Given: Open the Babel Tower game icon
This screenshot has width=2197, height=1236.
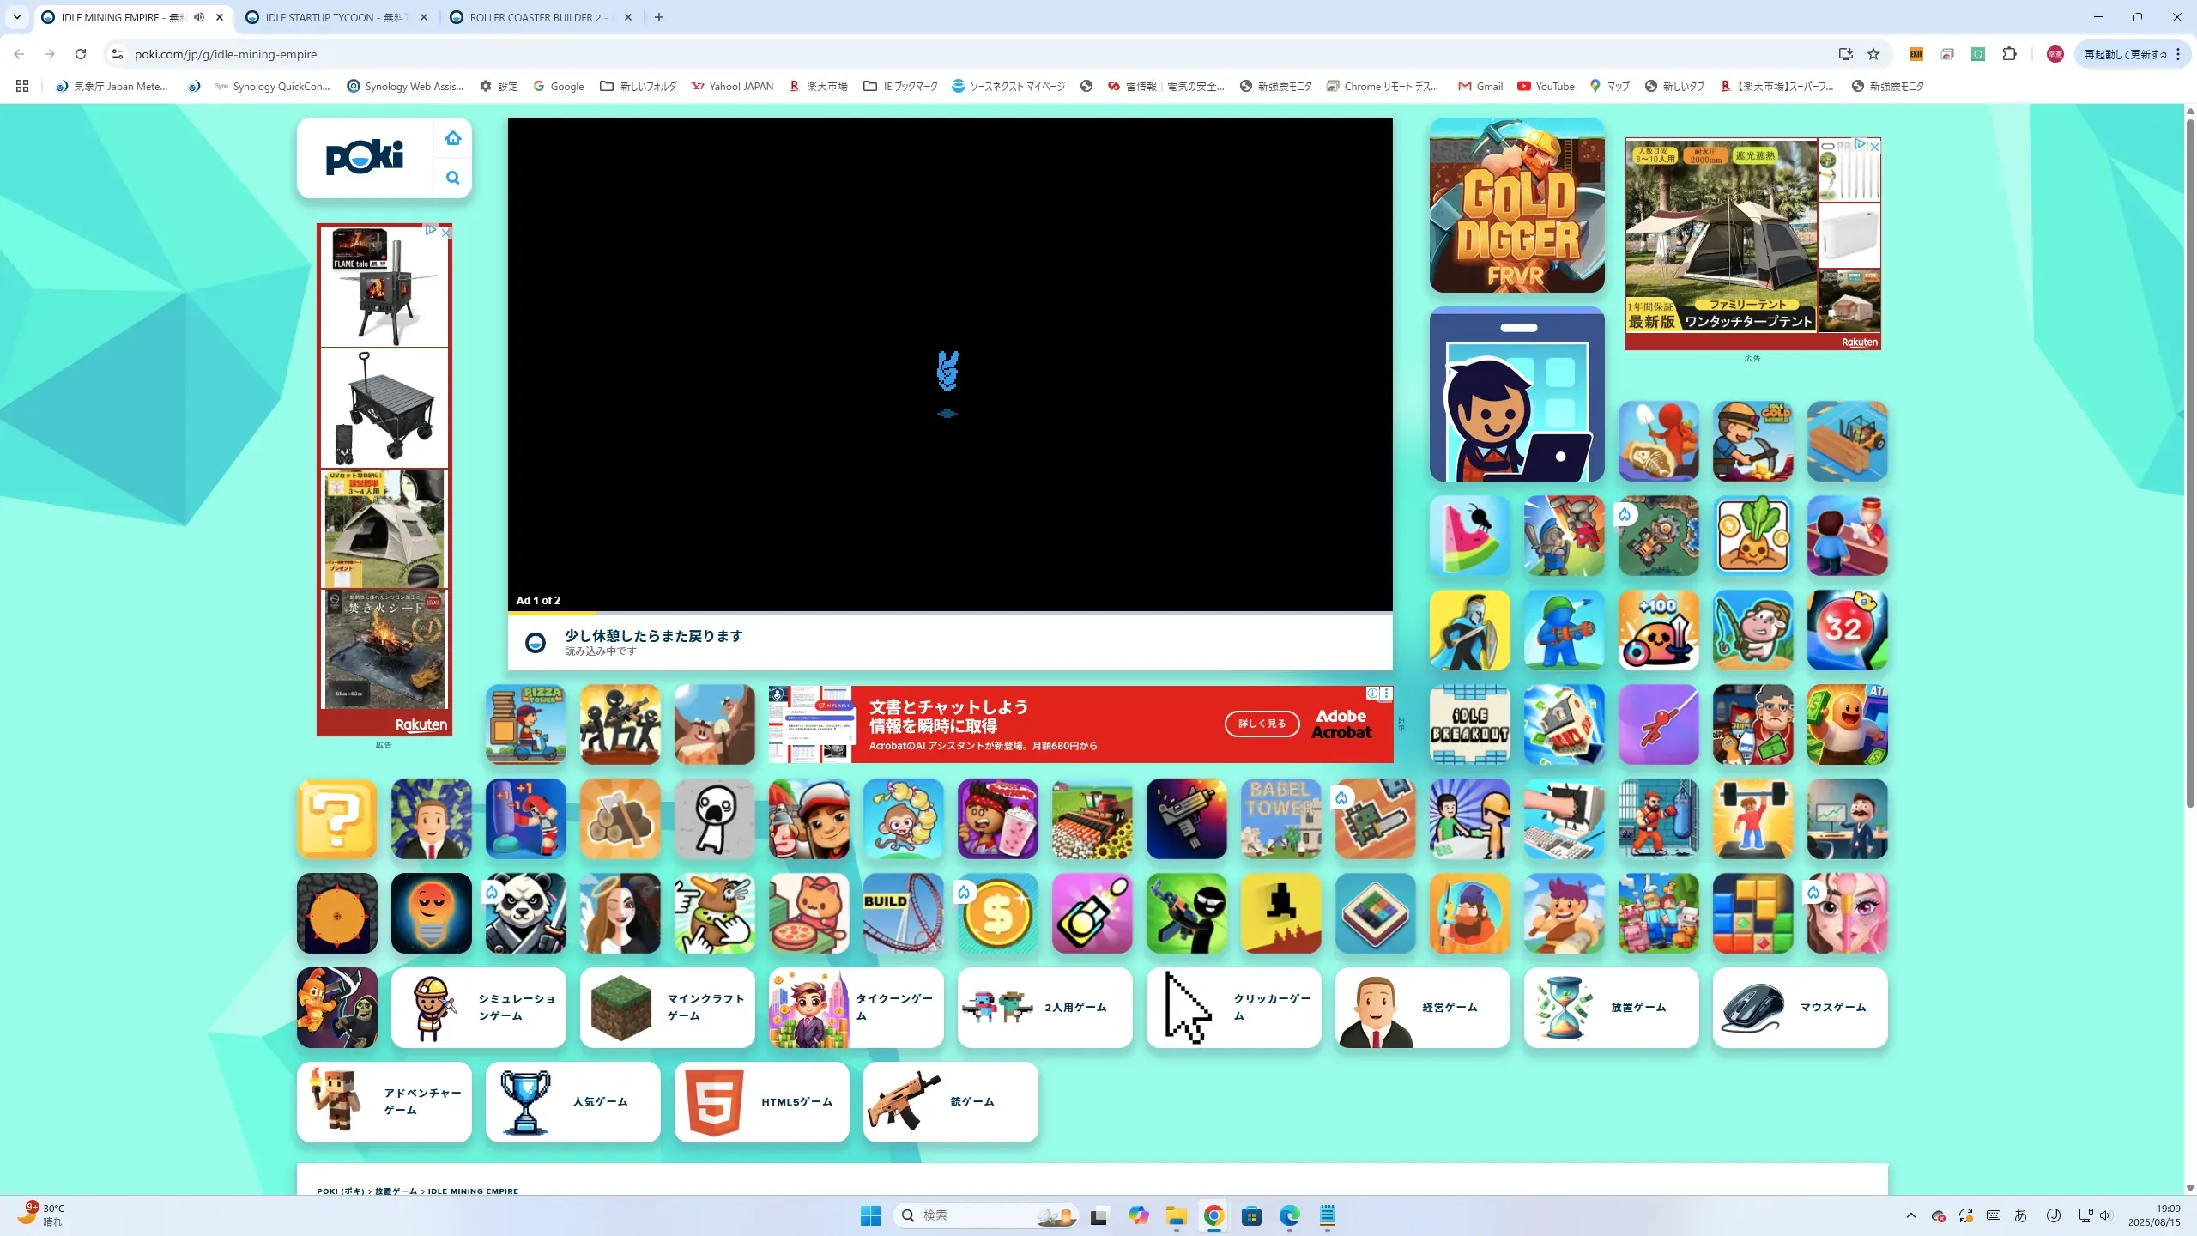Looking at the screenshot, I should point(1280,819).
